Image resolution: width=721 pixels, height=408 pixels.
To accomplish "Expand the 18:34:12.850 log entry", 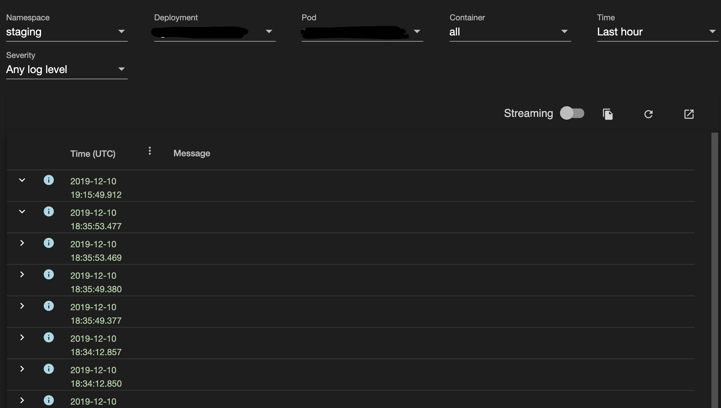I will [22, 369].
